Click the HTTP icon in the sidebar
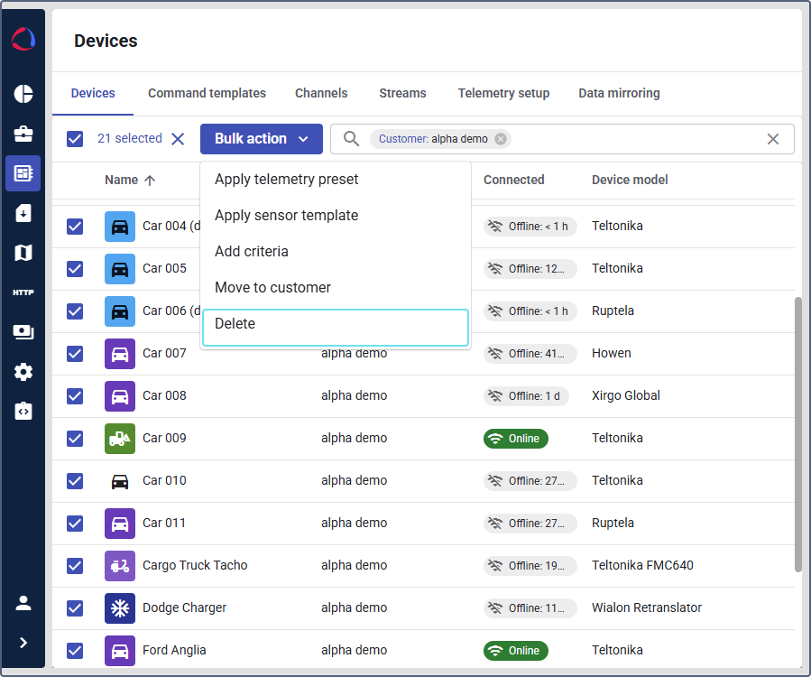This screenshot has width=811, height=677. pyautogui.click(x=23, y=292)
